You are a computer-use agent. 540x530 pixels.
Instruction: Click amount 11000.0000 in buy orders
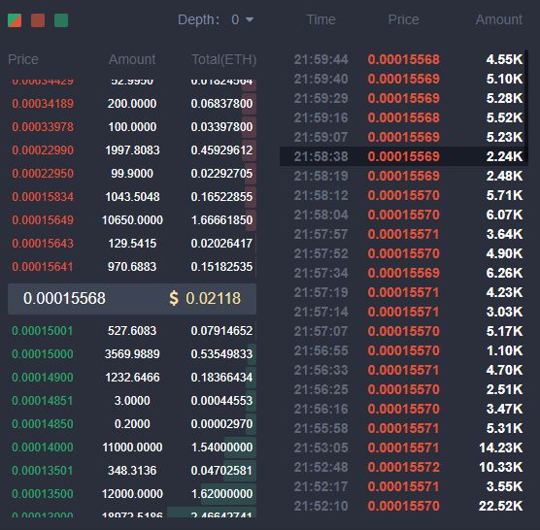tap(132, 447)
